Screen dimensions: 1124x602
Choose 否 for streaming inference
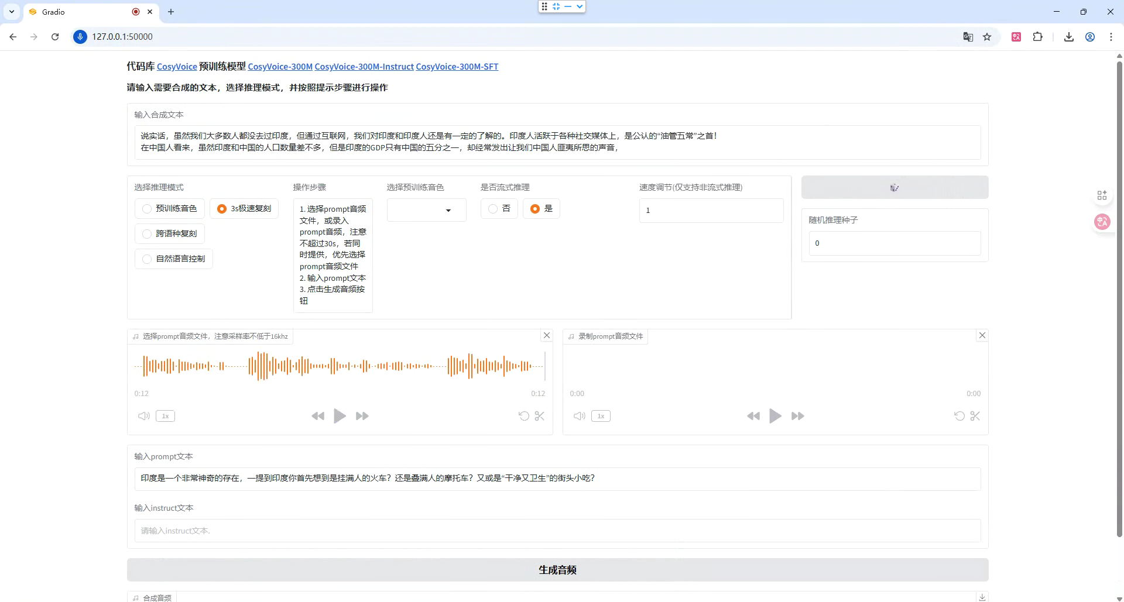(x=499, y=209)
